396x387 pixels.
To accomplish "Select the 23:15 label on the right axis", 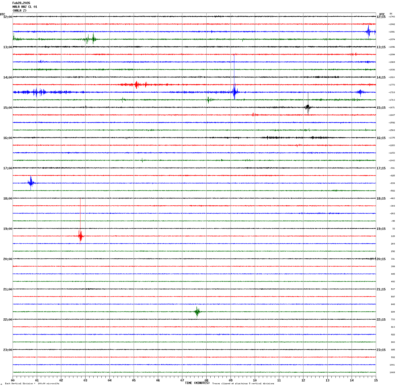I will [381, 350].
